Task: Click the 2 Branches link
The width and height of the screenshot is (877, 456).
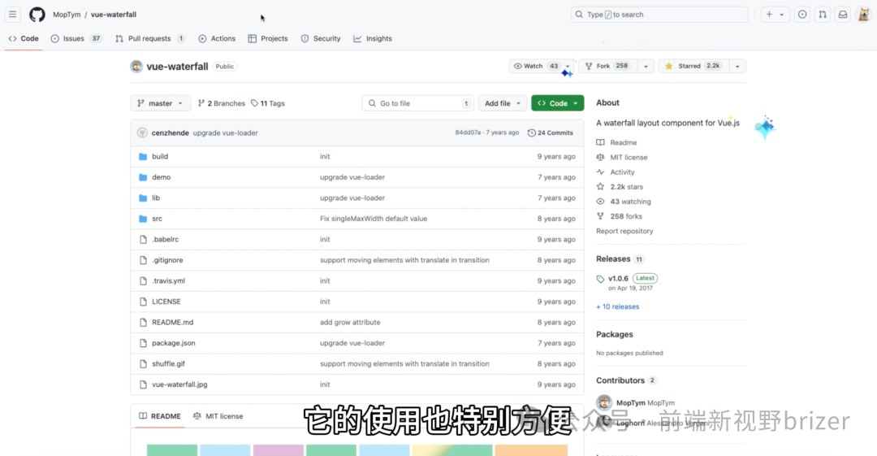Action: pyautogui.click(x=222, y=103)
